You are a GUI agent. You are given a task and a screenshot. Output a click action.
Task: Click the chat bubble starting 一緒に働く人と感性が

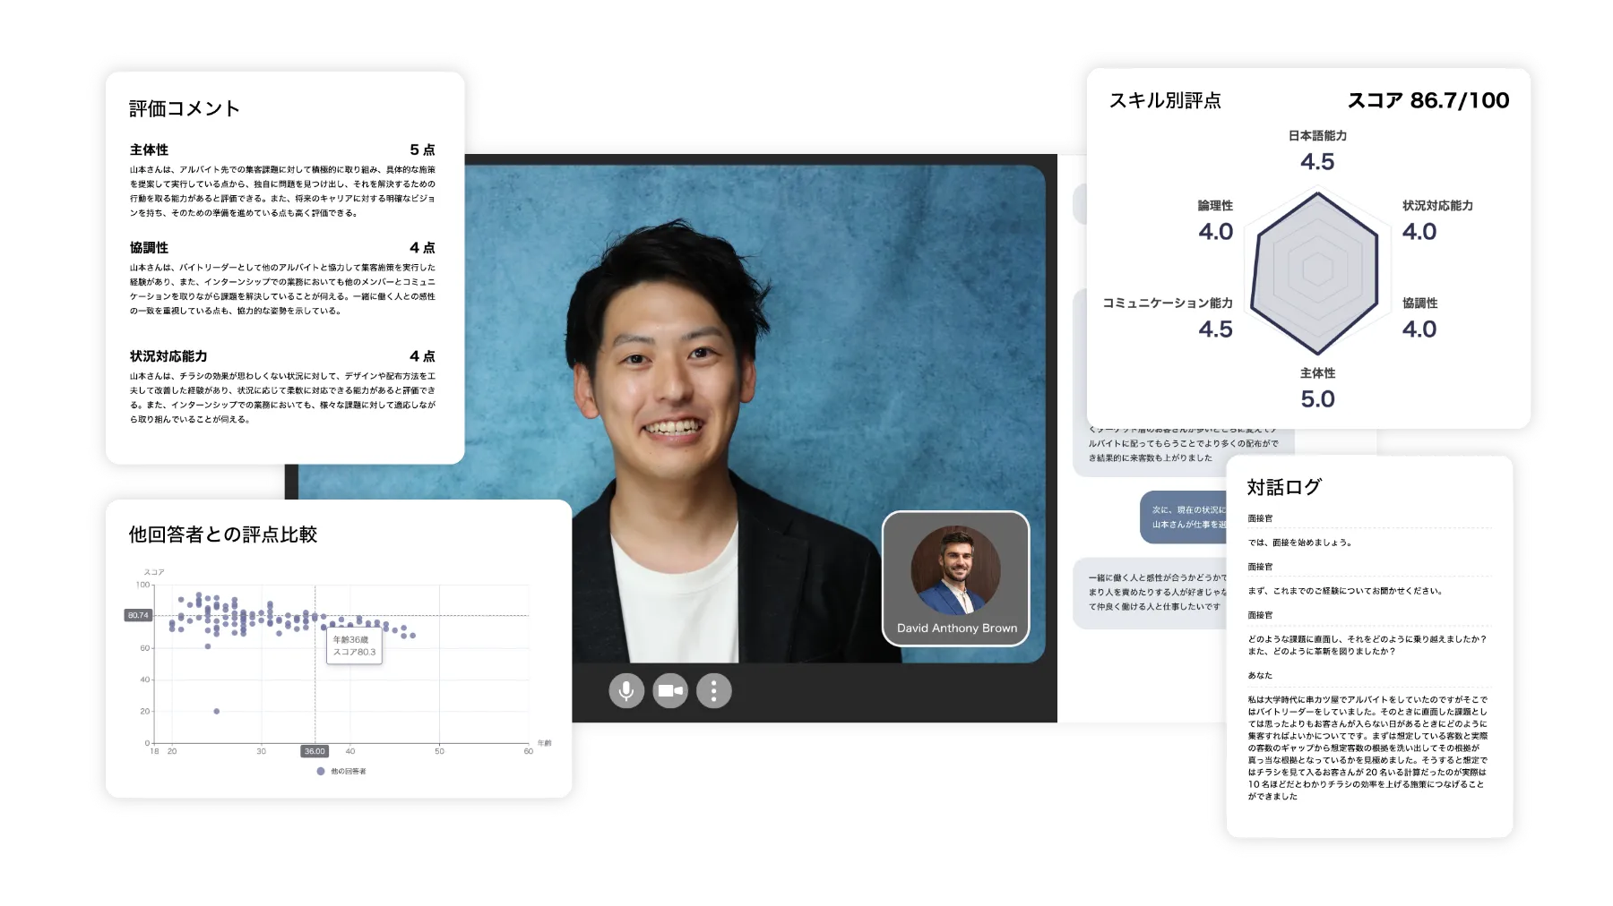1151,592
